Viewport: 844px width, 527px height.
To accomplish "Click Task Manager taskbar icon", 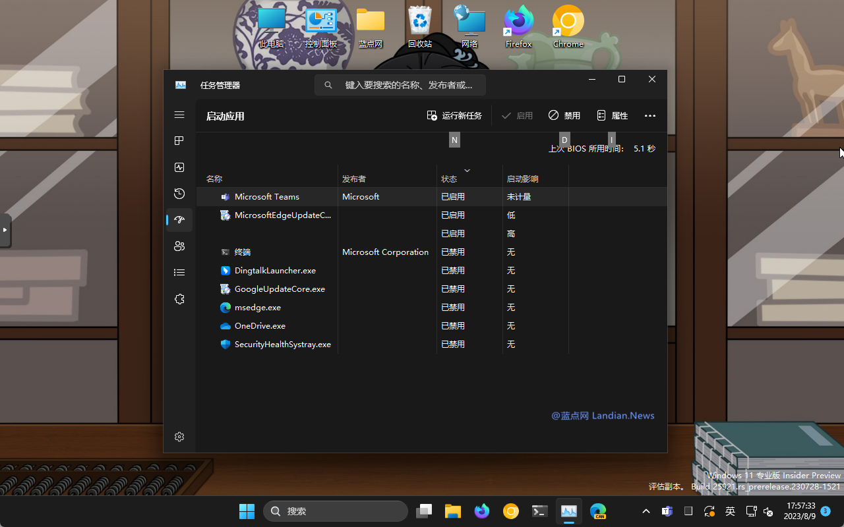I will [x=569, y=511].
